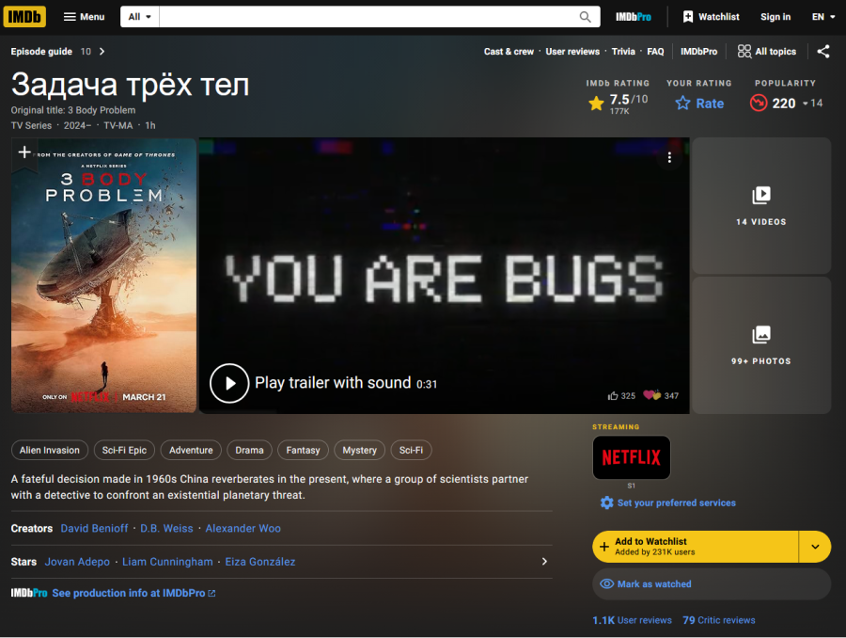Click the share icon near All topics
This screenshot has height=638, width=846.
pos(822,52)
